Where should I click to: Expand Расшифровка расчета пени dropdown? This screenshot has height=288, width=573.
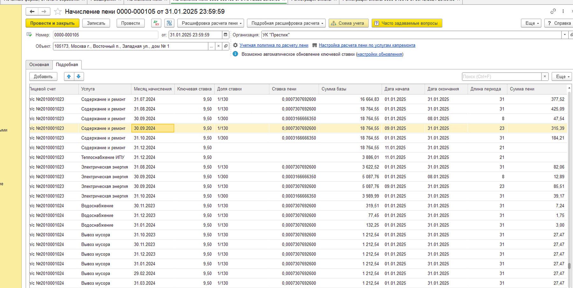click(211, 23)
